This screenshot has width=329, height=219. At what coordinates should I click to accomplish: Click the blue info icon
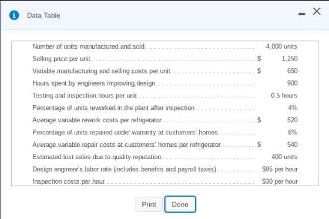tap(14, 15)
